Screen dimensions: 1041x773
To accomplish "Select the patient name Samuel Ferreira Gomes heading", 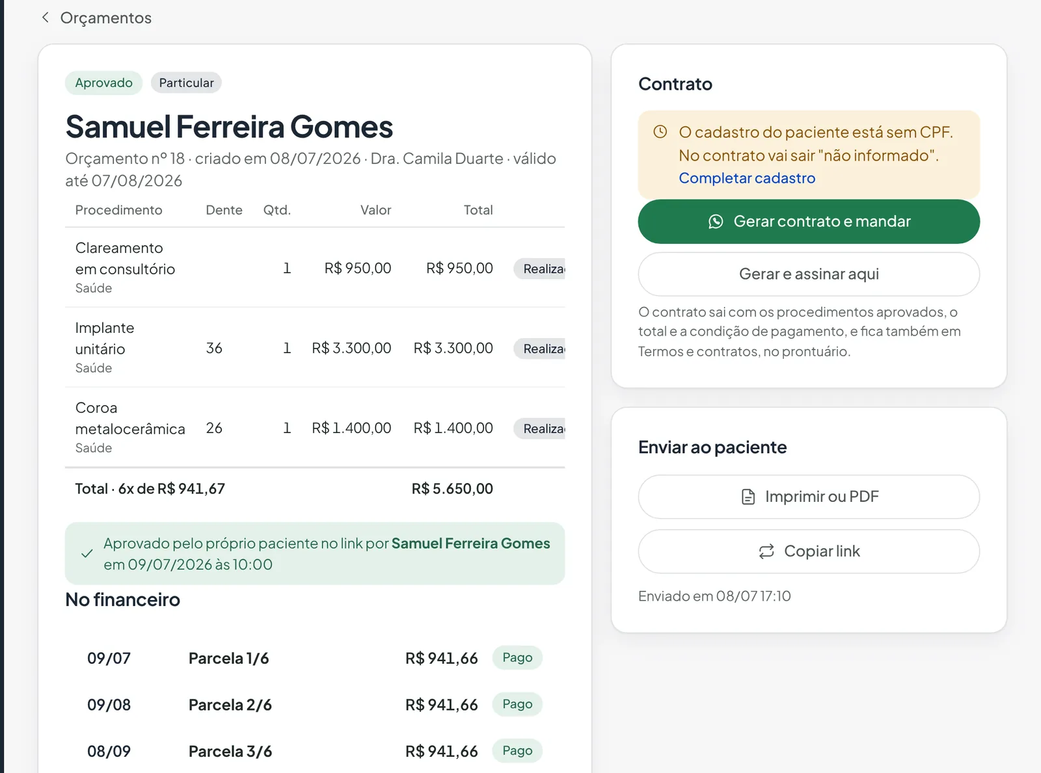I will pyautogui.click(x=229, y=127).
